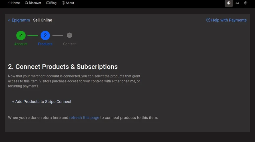Viewport: 255px width, 142px height.
Task: Click the icon left of the settings gear
Action: [237, 3]
